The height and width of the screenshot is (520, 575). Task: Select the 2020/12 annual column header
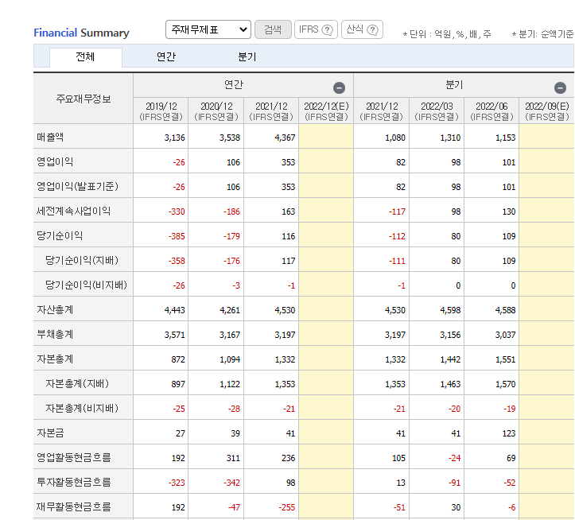tap(216, 111)
